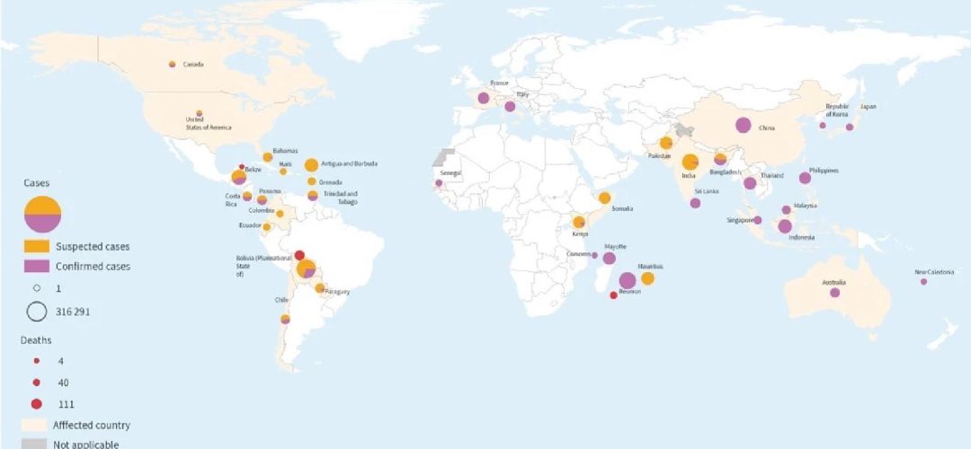Click the "316 291" legend value
The height and width of the screenshot is (449, 971).
(x=73, y=312)
